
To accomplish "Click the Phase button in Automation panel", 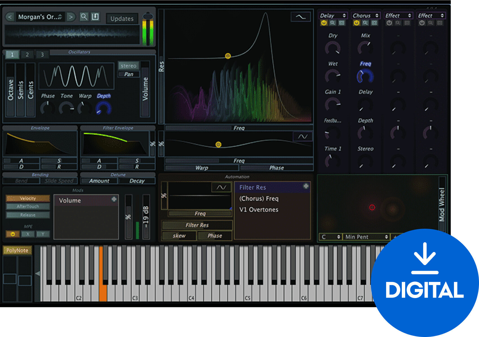I will (215, 236).
